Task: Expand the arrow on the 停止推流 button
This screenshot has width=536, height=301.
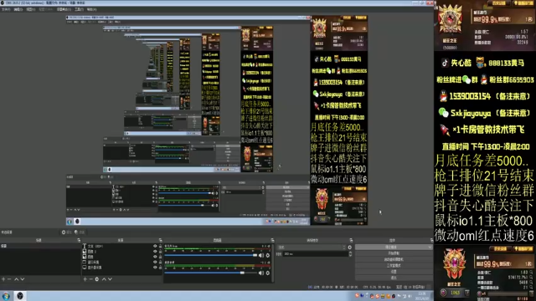Action: (430, 247)
